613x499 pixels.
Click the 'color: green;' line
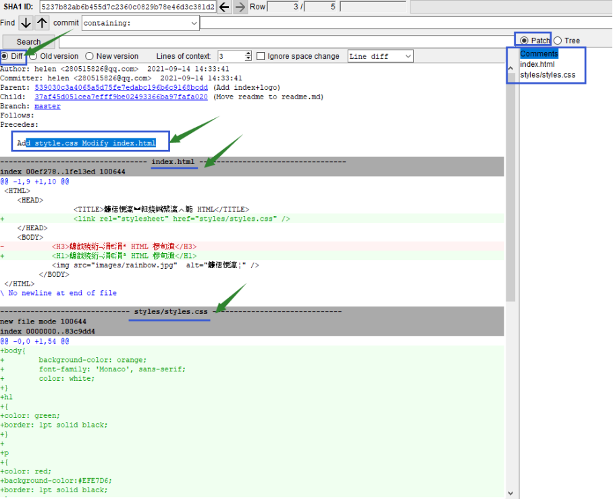coord(30,416)
